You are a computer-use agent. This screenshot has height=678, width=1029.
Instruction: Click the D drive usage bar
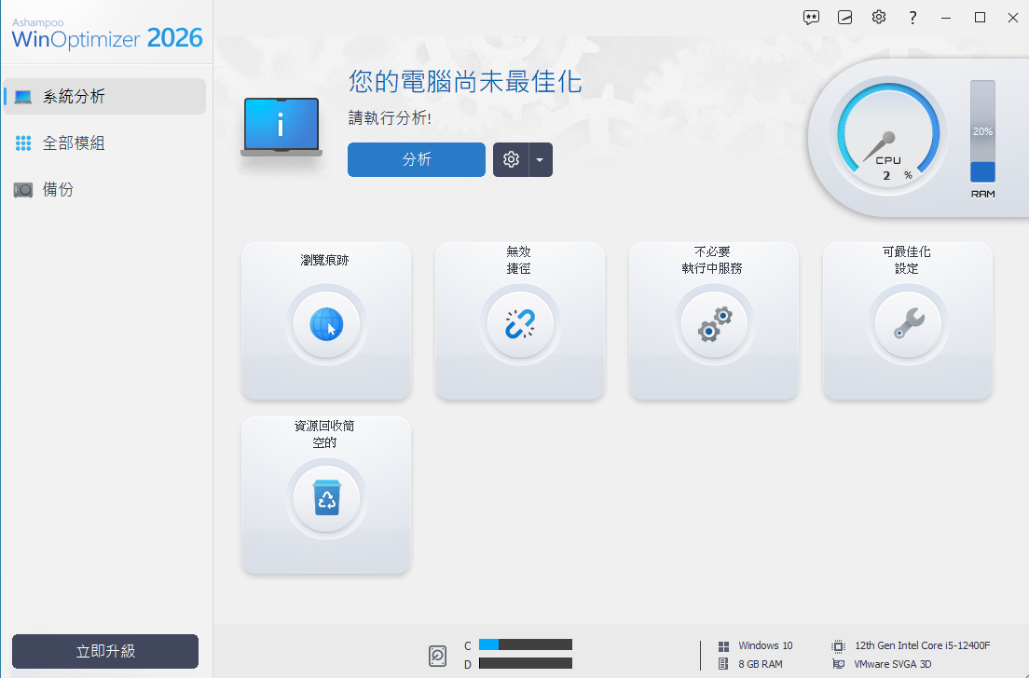(x=525, y=664)
